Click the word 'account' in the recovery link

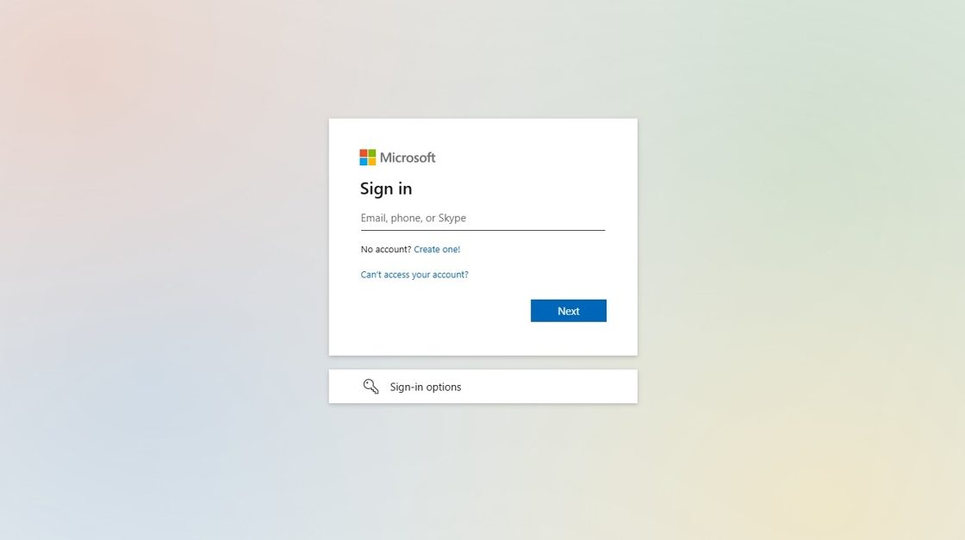pyautogui.click(x=449, y=274)
